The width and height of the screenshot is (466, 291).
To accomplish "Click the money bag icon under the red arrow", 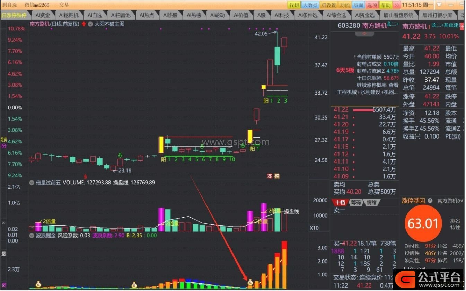I will coord(250,283).
